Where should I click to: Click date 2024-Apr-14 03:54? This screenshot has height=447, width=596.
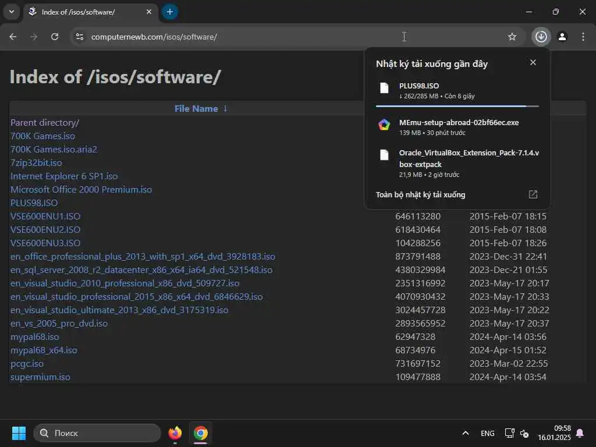(x=508, y=377)
